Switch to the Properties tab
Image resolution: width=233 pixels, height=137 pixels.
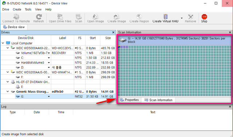pos(129,100)
